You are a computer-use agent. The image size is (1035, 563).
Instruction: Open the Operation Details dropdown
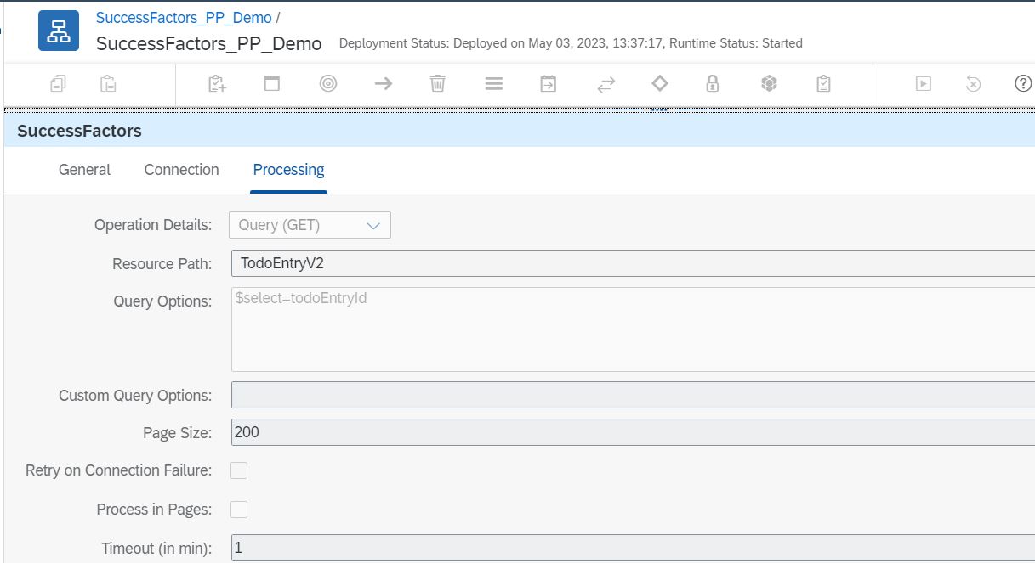point(310,225)
